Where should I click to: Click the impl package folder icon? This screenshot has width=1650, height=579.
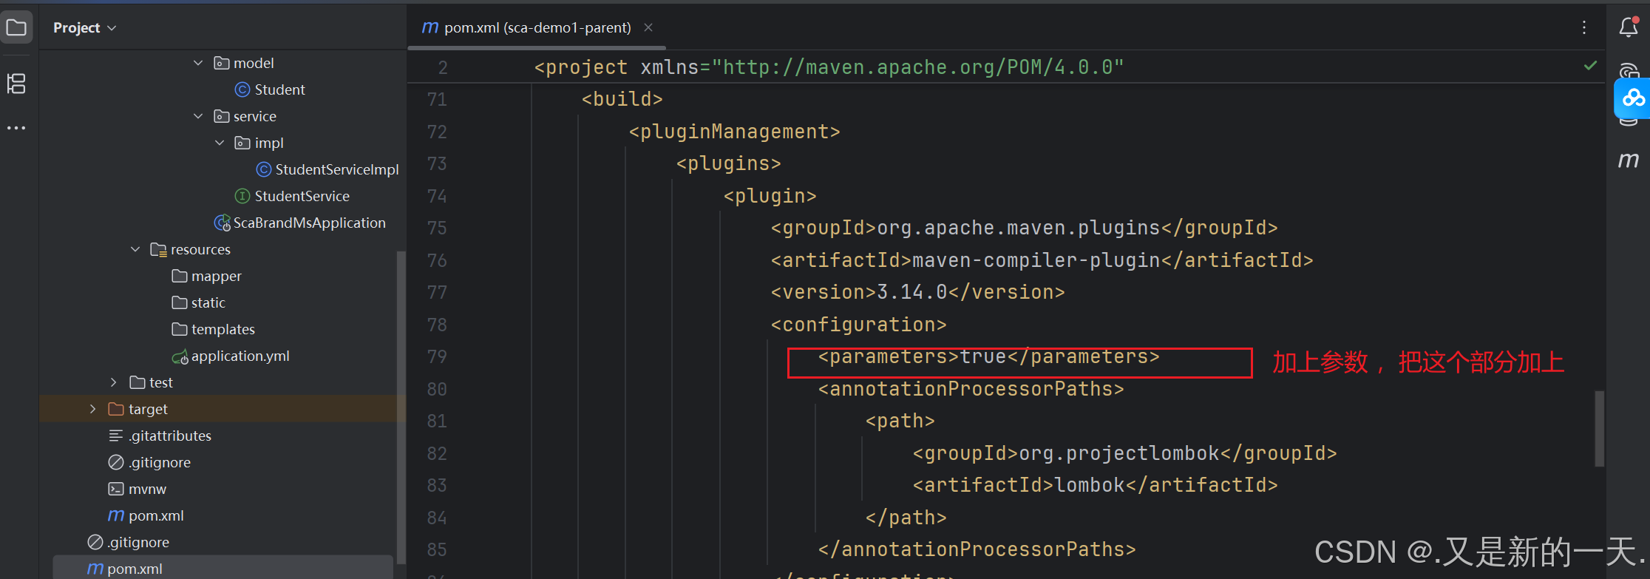(x=242, y=143)
